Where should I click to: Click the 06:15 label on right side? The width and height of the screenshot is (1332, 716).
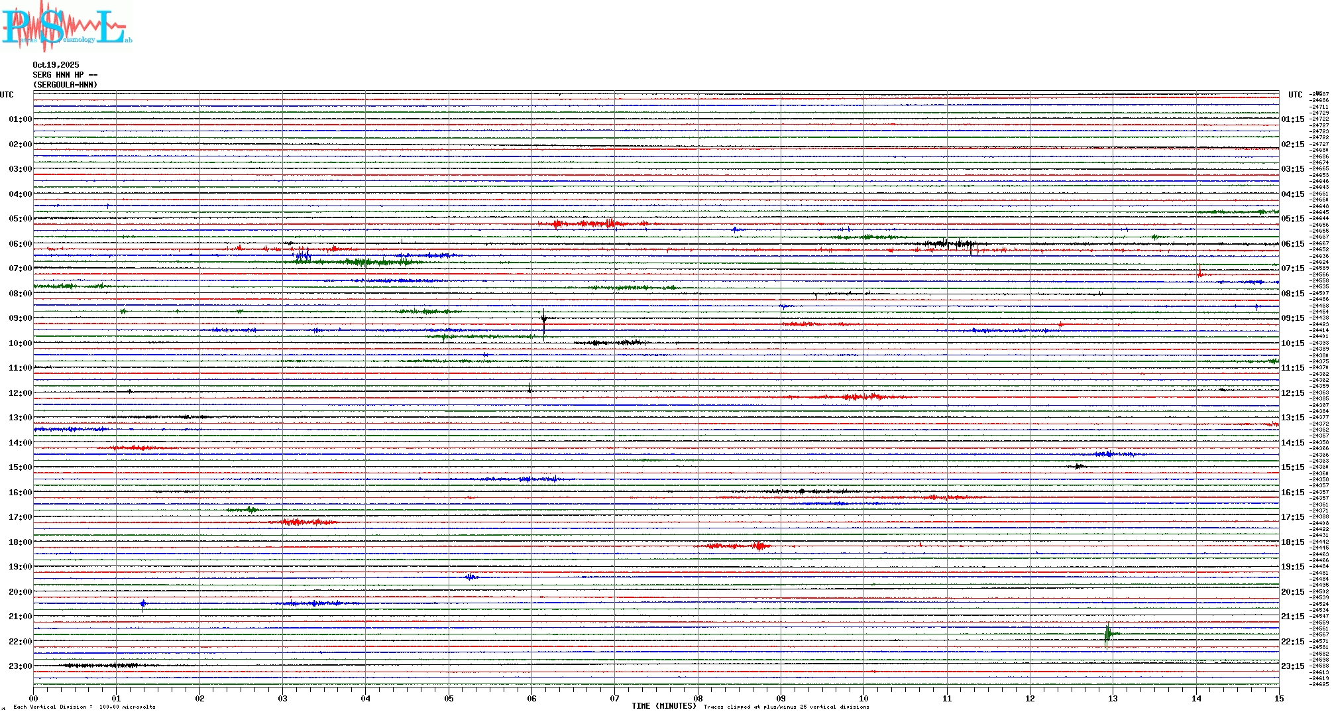pos(1292,244)
